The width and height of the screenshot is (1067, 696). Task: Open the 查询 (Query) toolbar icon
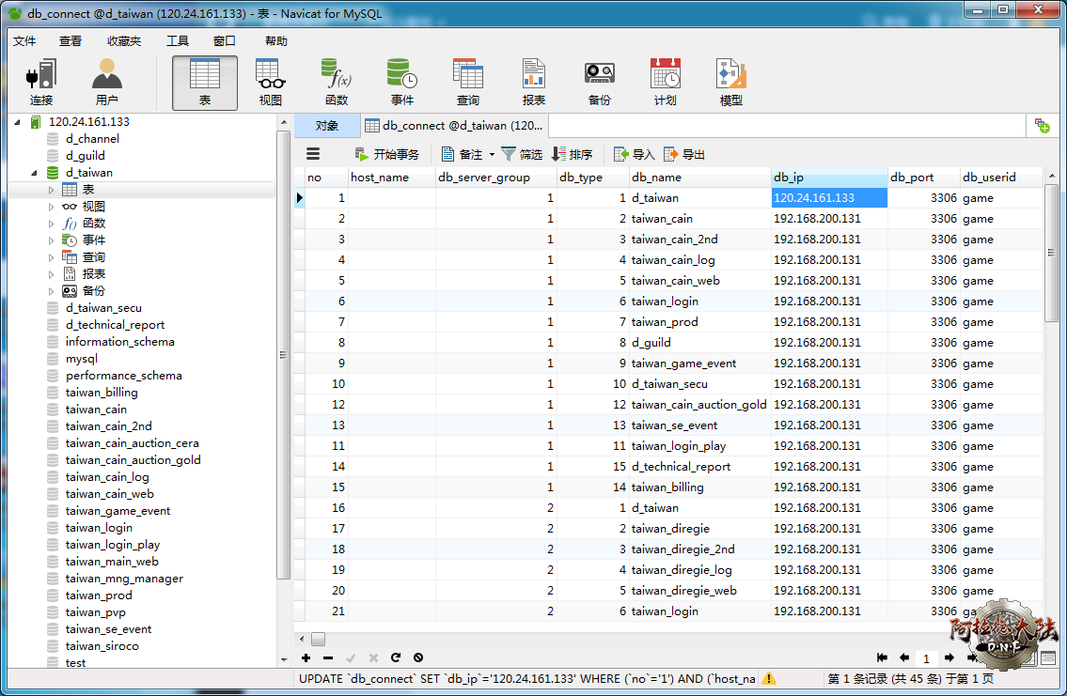coord(467,83)
